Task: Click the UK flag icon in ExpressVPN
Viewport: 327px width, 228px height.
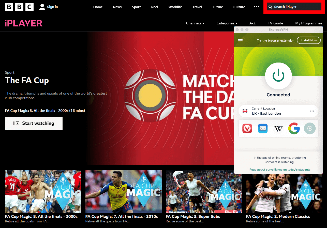Action: (245, 111)
